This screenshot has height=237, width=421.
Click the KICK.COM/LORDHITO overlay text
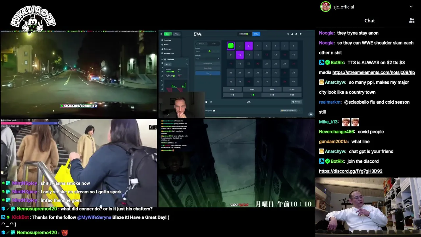(79, 106)
